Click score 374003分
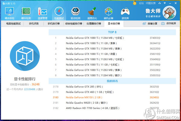Viewport: 181px width, 121px height. [155, 38]
